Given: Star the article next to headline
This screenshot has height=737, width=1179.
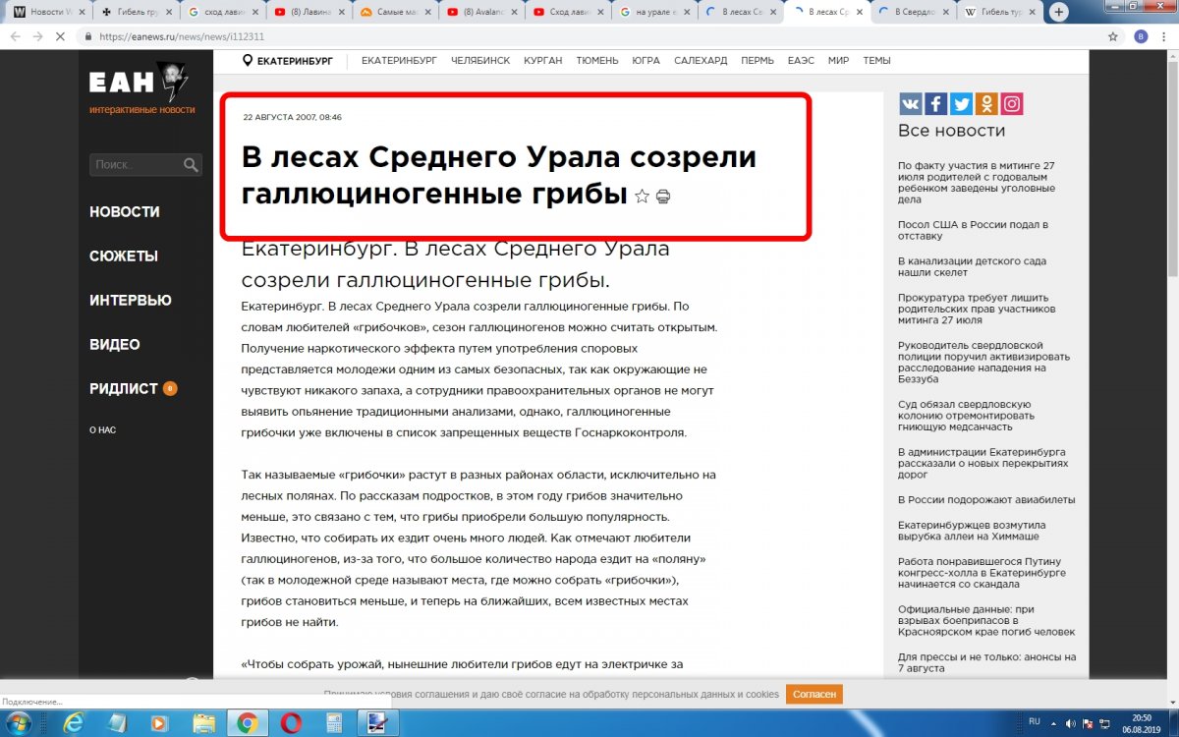Looking at the screenshot, I should pyautogui.click(x=642, y=197).
